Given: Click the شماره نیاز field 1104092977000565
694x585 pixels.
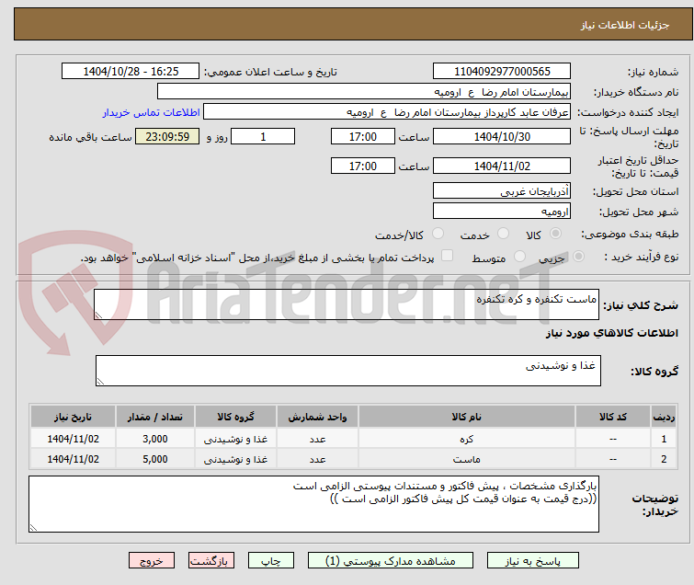Looking at the screenshot, I should pos(502,71).
